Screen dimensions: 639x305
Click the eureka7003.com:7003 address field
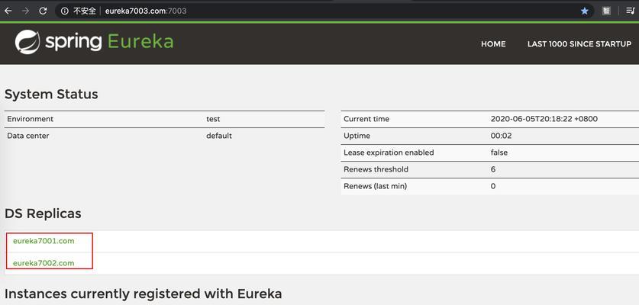click(x=146, y=11)
